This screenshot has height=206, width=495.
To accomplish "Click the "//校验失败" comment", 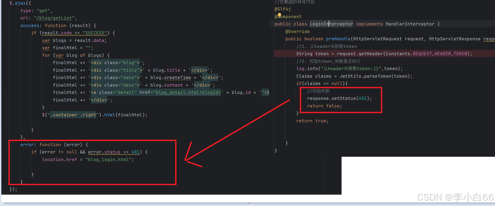I will [x=319, y=91].
